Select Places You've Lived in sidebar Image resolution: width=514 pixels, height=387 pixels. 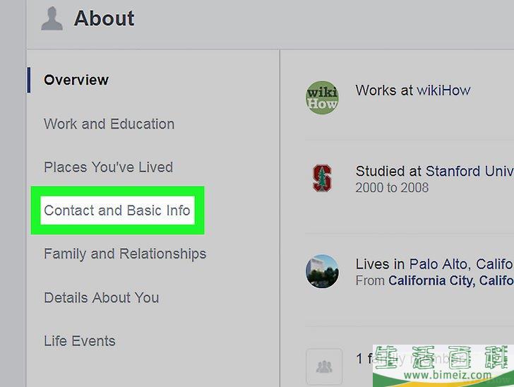tap(108, 167)
